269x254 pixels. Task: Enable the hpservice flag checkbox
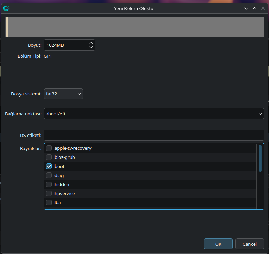(49, 193)
